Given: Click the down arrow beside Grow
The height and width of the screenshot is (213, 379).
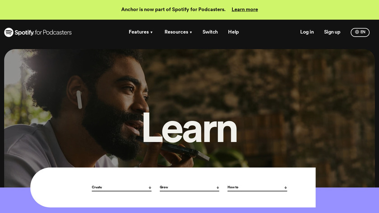Looking at the screenshot, I should point(218,187).
